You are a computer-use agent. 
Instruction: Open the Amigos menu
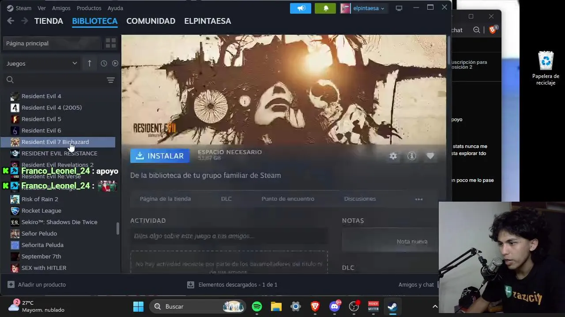(x=61, y=8)
